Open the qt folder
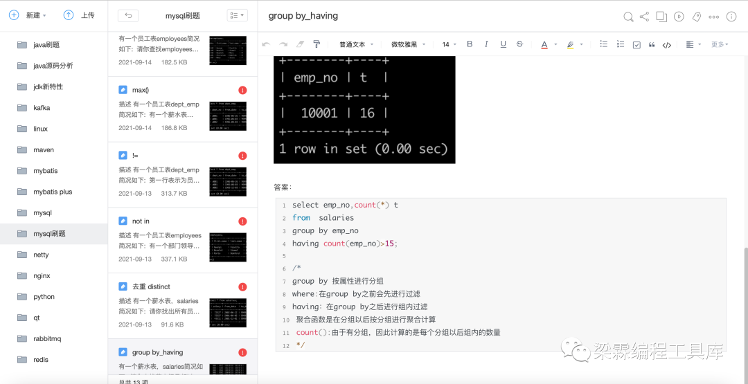The height and width of the screenshot is (384, 748). click(x=54, y=318)
